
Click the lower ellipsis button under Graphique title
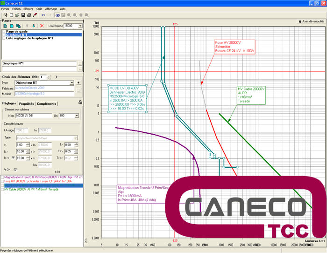coord(80,68)
